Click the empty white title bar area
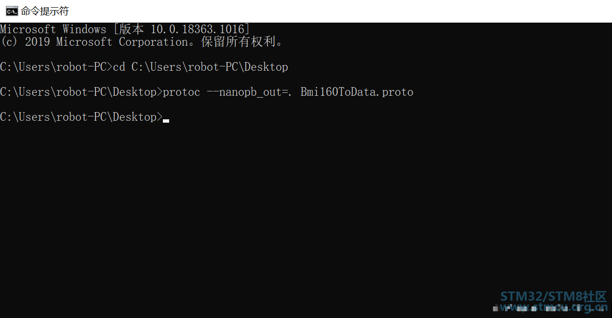Viewport: 612px width, 318px height. [x=337, y=11]
